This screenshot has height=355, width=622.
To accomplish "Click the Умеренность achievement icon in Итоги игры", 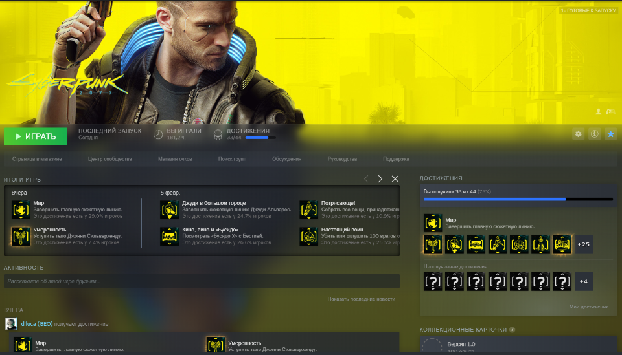I will (21, 236).
